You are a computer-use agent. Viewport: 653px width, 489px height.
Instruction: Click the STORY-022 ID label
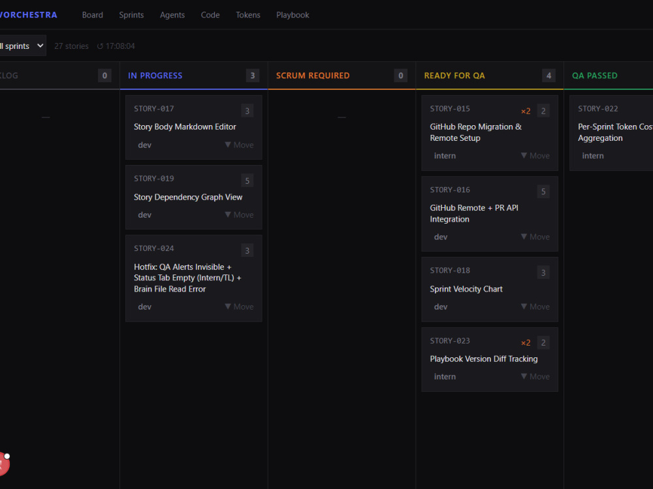coord(597,108)
